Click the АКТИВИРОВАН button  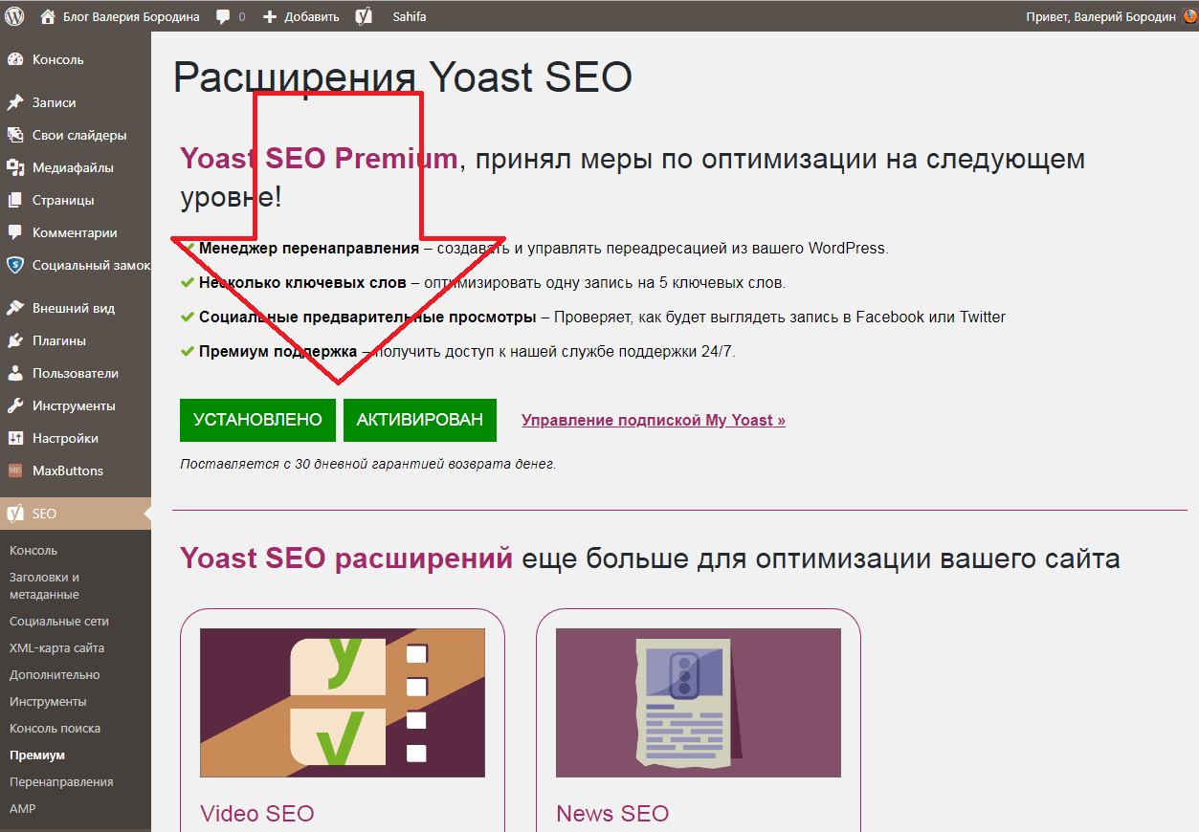[420, 420]
